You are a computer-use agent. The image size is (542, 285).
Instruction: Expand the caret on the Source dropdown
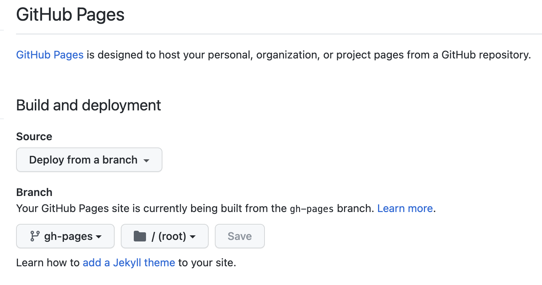146,161
